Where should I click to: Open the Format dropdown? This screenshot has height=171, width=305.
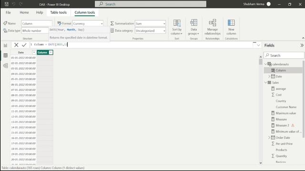click(102, 24)
